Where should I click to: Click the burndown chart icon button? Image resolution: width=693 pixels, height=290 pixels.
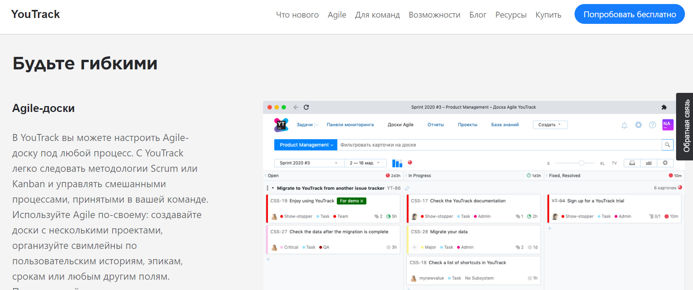(x=649, y=163)
